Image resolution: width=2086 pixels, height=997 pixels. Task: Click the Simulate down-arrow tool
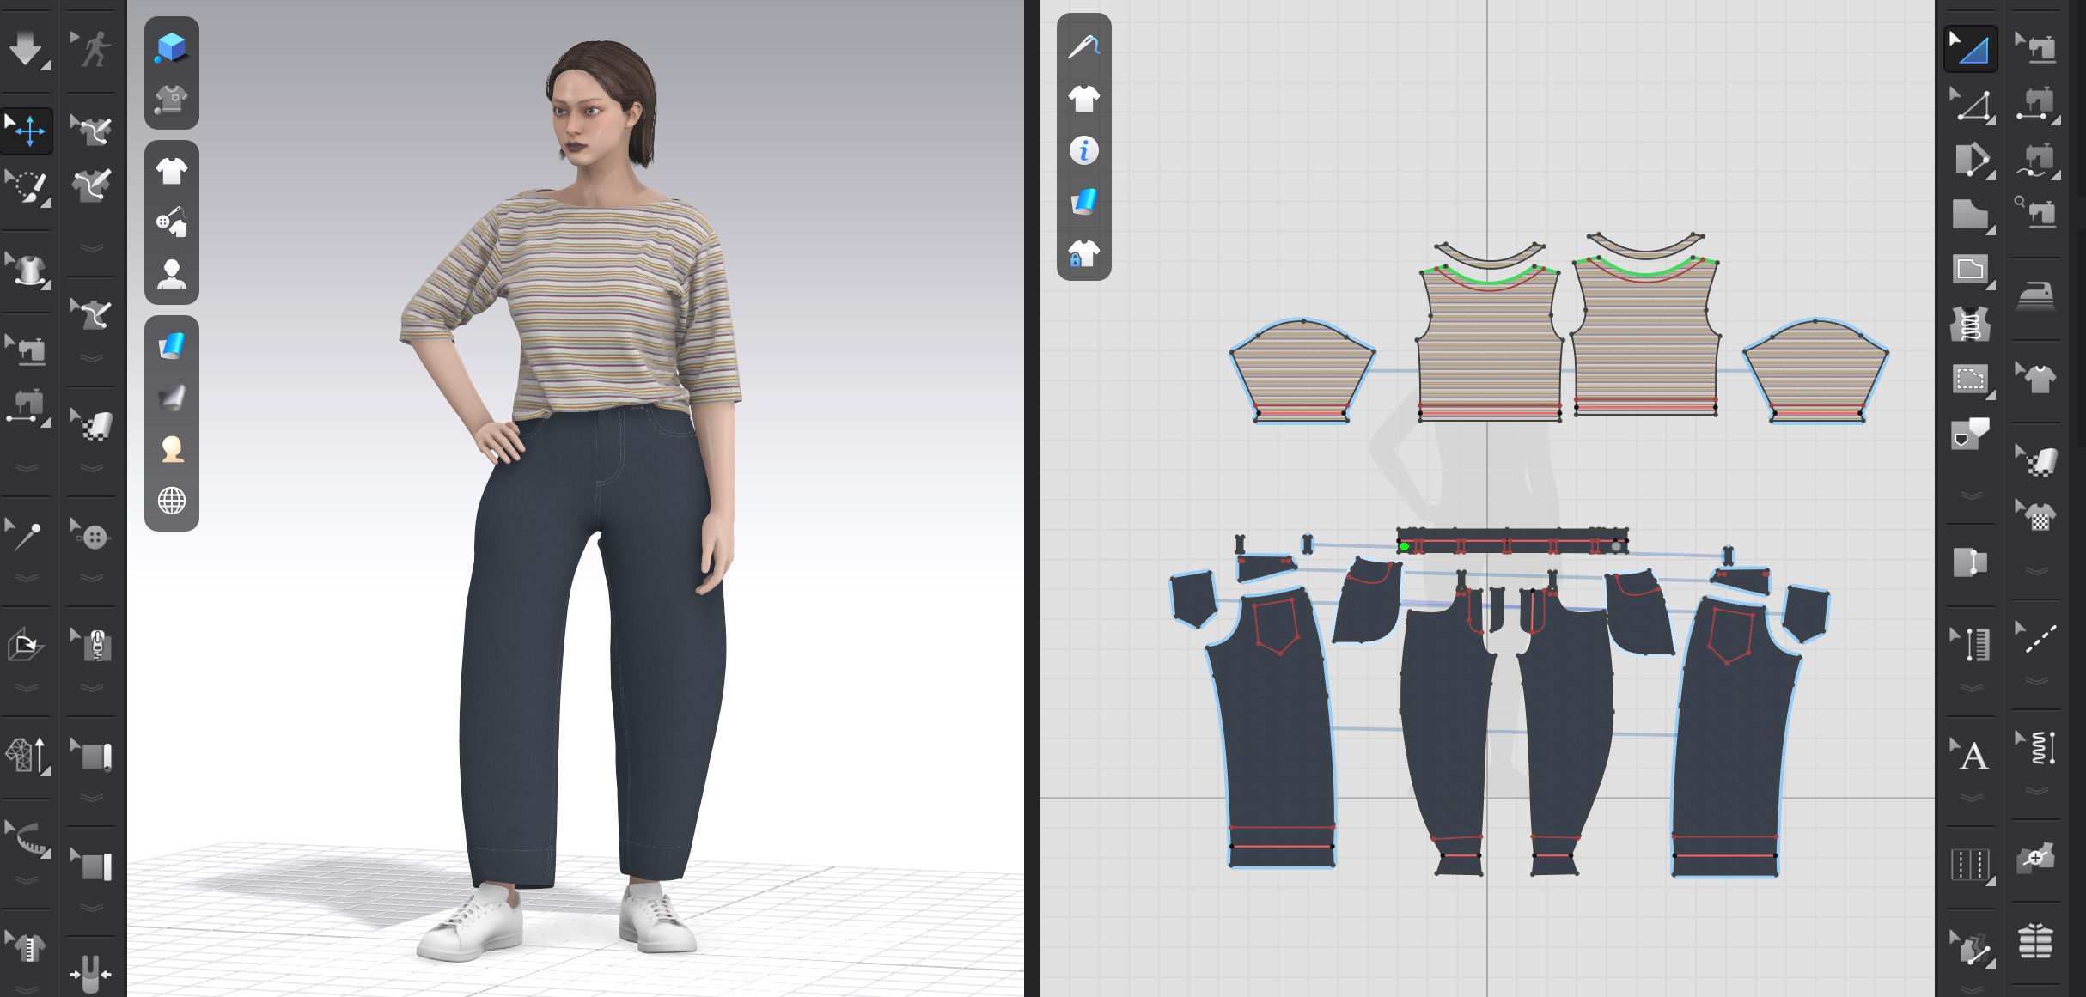click(26, 49)
